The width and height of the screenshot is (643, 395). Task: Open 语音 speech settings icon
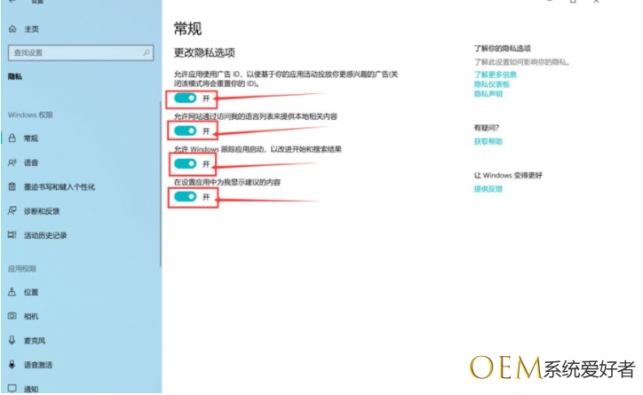point(12,162)
